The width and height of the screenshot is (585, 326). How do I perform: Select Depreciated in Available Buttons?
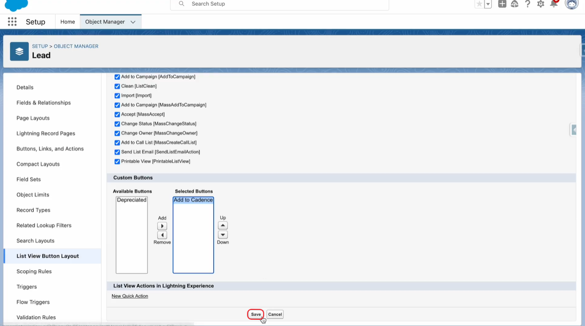pyautogui.click(x=132, y=200)
